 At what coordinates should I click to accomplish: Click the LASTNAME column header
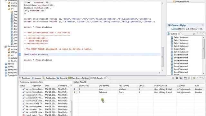pyautogui.click(x=104, y=86)
